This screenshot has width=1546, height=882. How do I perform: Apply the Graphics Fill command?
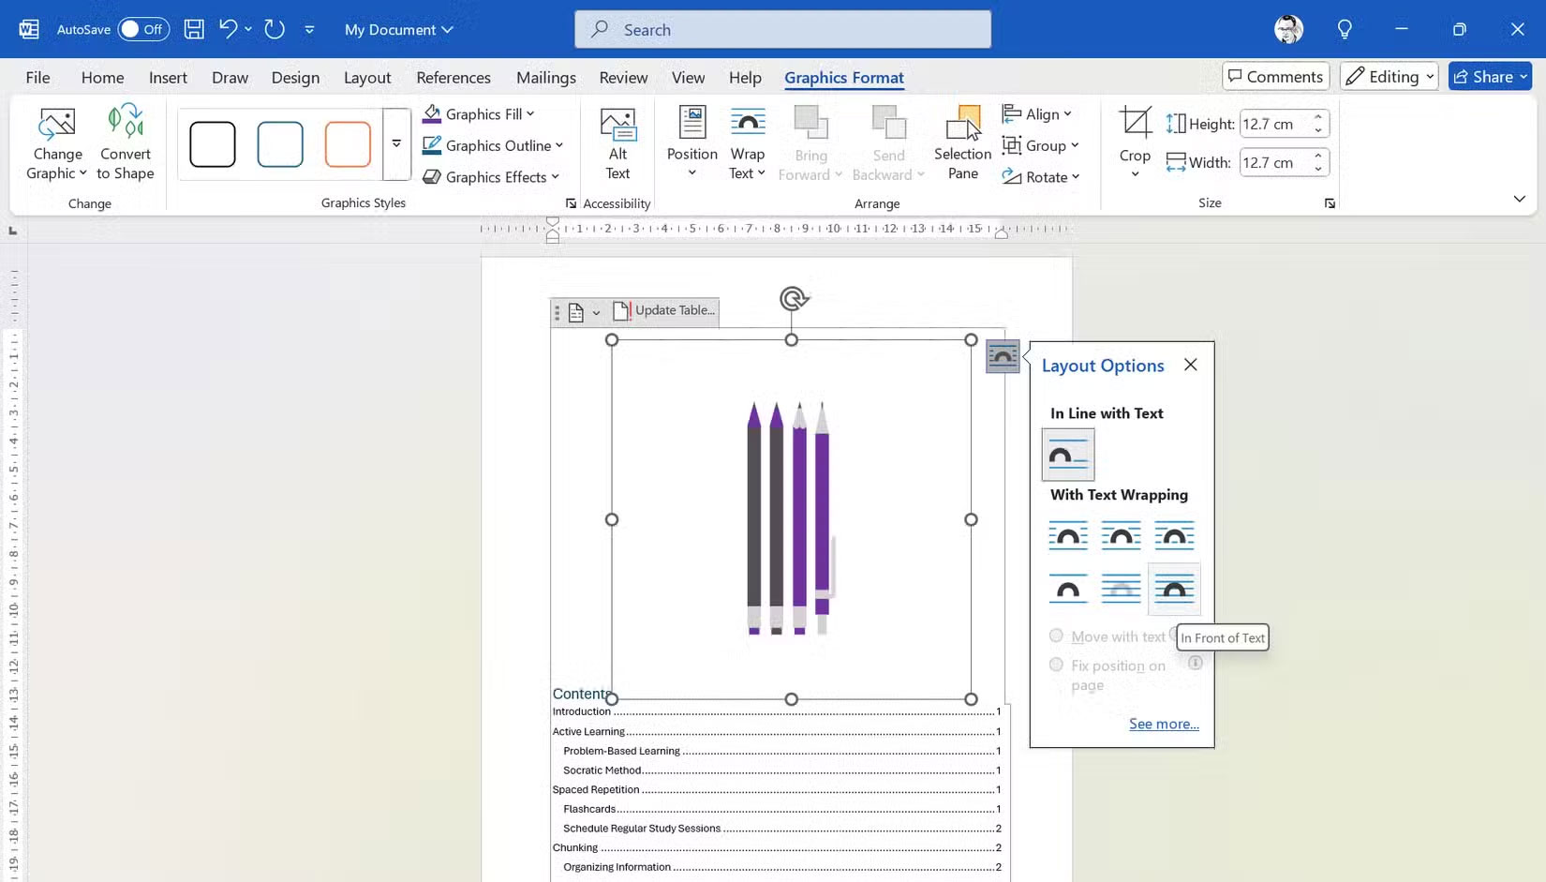point(478,113)
